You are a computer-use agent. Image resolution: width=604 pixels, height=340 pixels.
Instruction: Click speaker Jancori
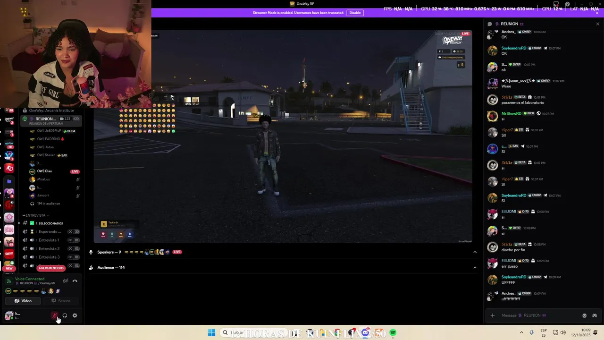click(x=54, y=195)
